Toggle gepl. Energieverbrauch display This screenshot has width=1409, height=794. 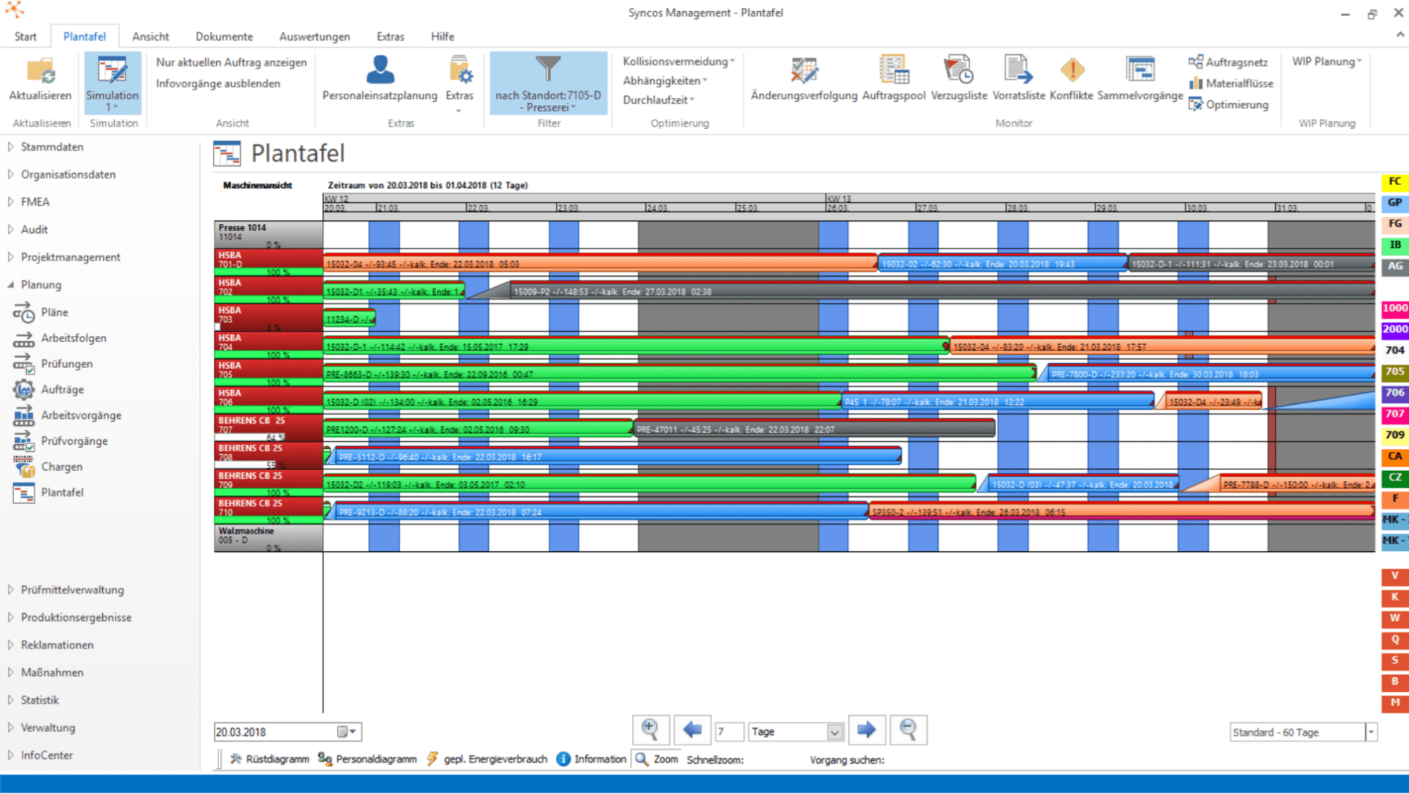pos(487,759)
